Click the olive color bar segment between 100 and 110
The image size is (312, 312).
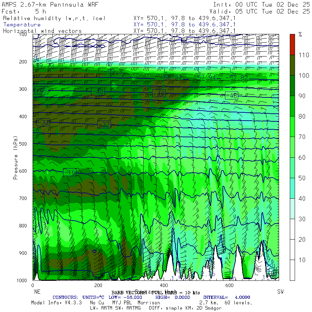(x=292, y=65)
